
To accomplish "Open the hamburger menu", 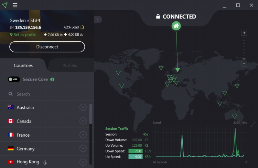I will coord(15,5).
